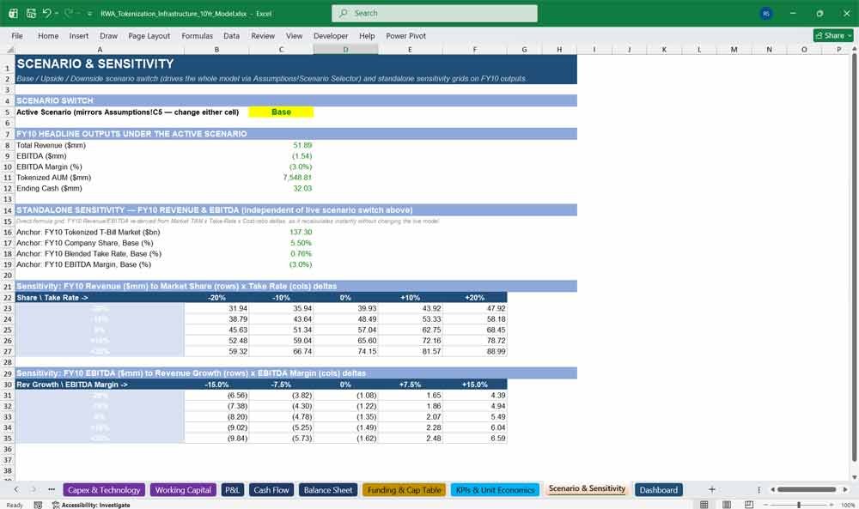The width and height of the screenshot is (859, 509).
Task: Click the Company Share anchor value 5.50%
Action: (x=301, y=243)
